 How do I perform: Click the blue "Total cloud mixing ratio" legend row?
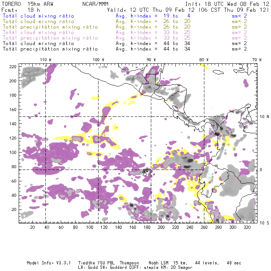(38, 16)
